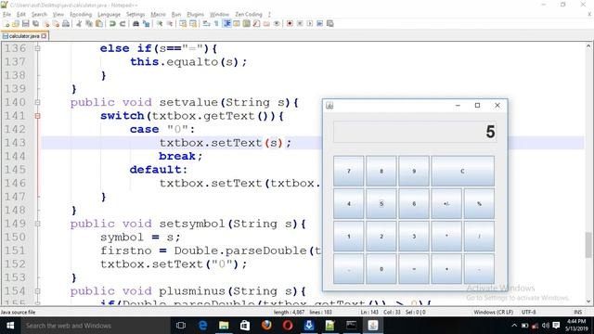Close calculator.java using tab's red X
594x334 pixels.
click(x=44, y=36)
